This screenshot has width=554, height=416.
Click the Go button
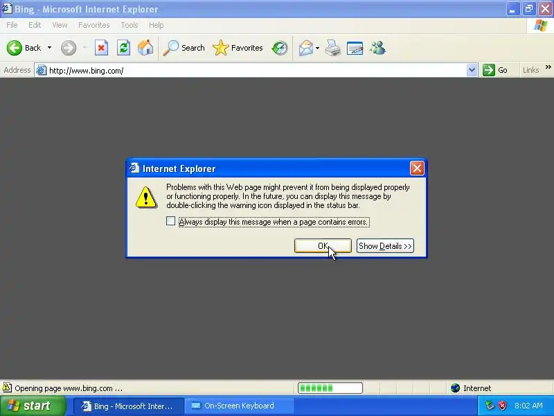(495, 70)
